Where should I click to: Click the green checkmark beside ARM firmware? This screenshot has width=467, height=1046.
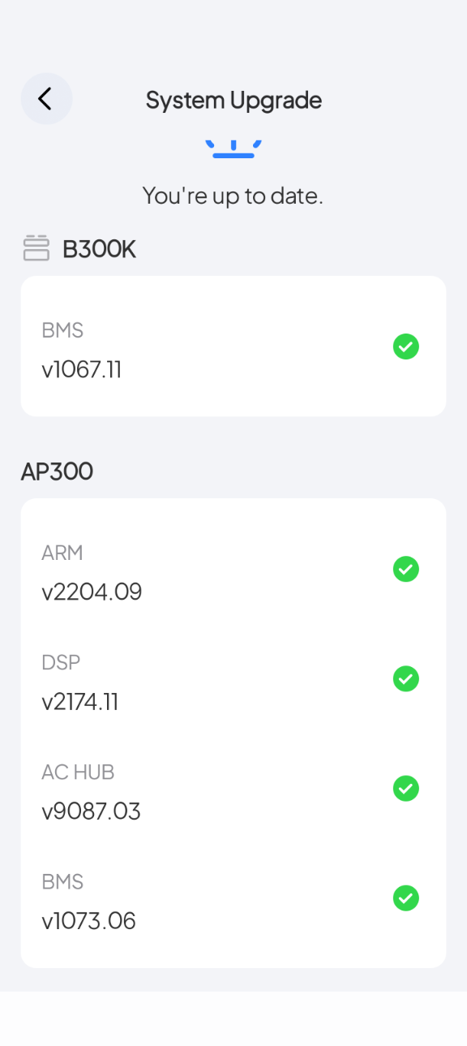(x=405, y=569)
